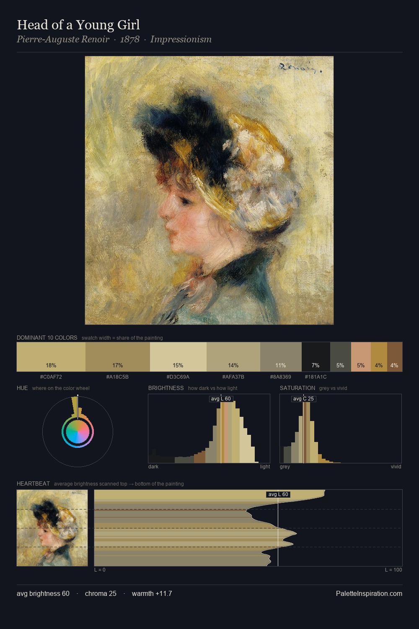Click the Renoir signature on the painting

click(x=300, y=68)
